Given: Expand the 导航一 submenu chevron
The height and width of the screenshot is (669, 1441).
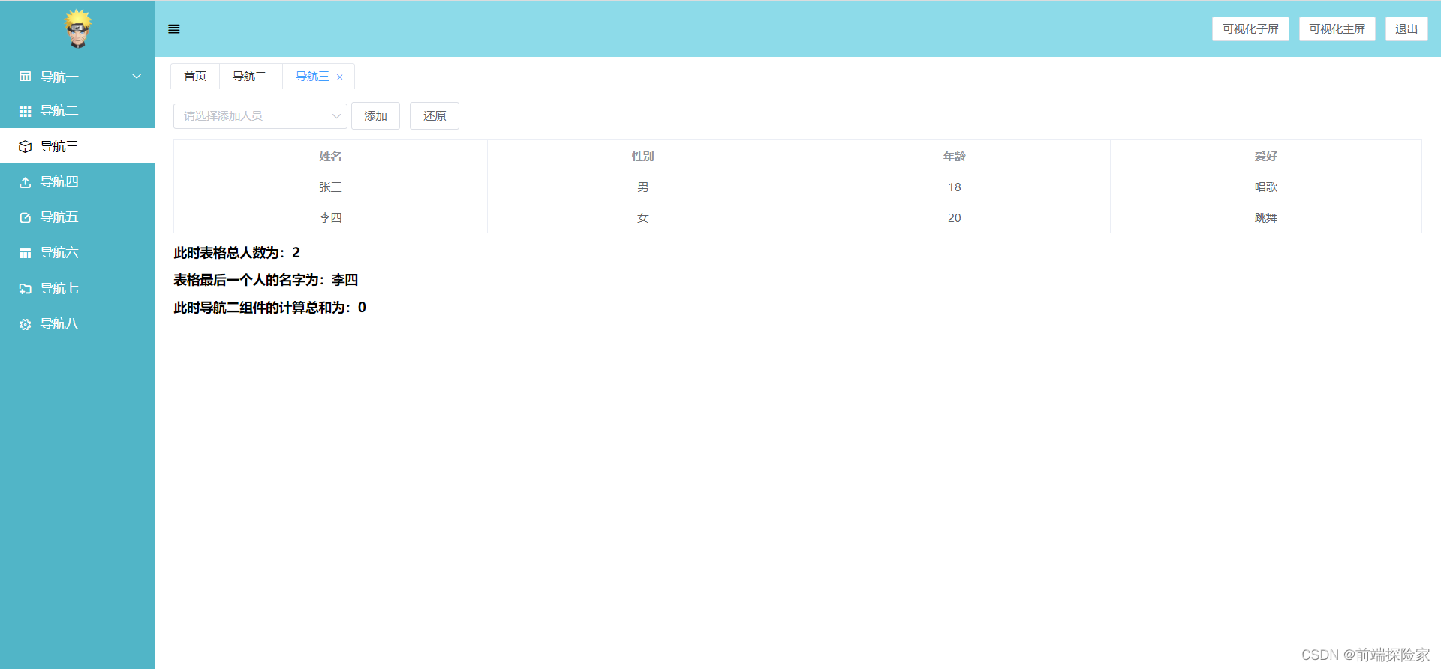Looking at the screenshot, I should (x=137, y=76).
